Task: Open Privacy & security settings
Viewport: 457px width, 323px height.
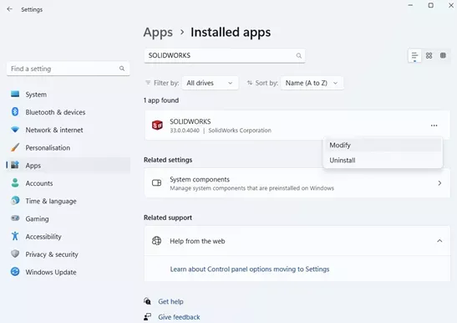Action: pyautogui.click(x=68, y=254)
